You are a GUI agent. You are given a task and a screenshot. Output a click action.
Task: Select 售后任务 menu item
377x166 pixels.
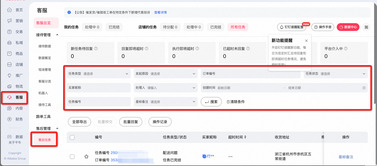pyautogui.click(x=45, y=140)
